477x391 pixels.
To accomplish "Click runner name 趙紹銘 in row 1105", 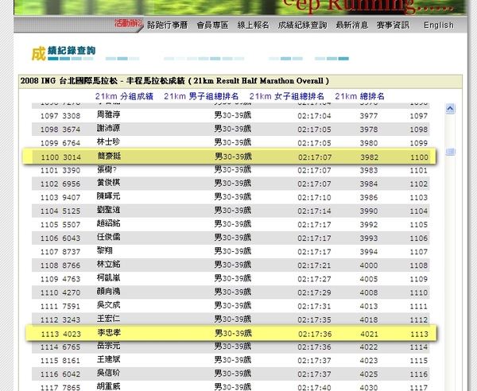I will coord(109,223).
